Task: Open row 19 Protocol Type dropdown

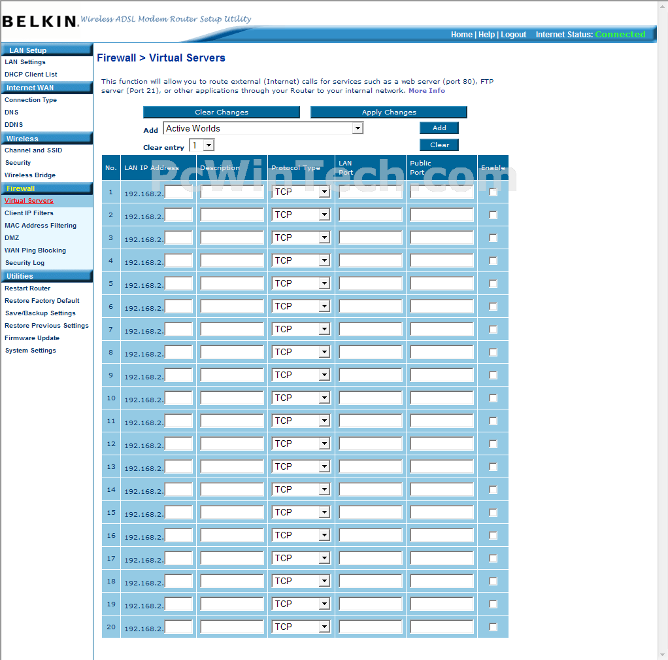Action: (x=301, y=604)
